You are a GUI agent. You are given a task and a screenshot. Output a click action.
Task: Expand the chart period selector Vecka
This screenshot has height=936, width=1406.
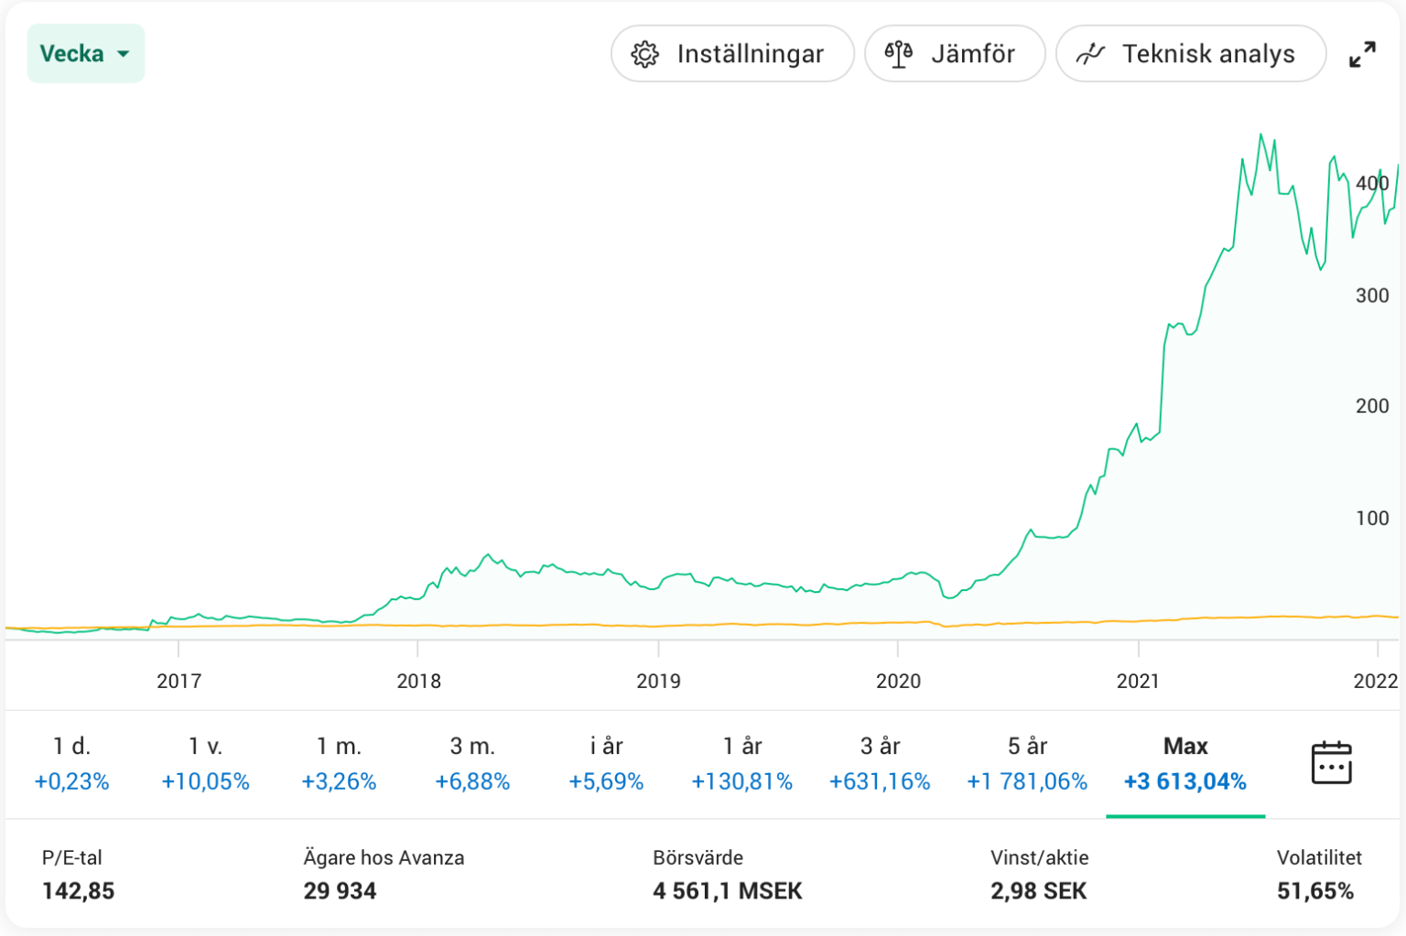coord(85,54)
